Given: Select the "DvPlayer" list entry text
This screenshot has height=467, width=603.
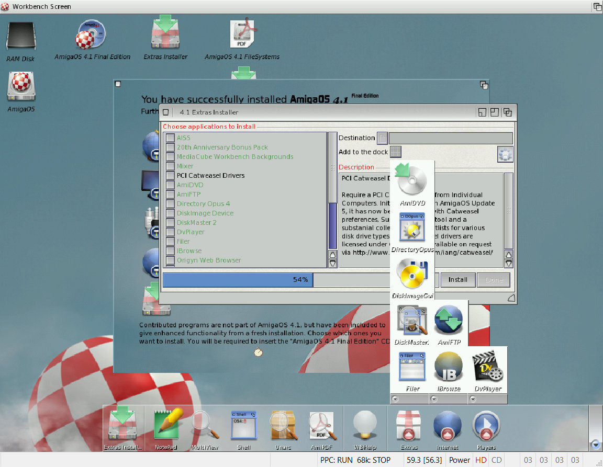Looking at the screenshot, I should (x=191, y=232).
